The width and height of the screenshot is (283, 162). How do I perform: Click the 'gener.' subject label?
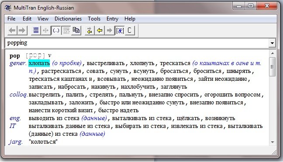click(18, 63)
